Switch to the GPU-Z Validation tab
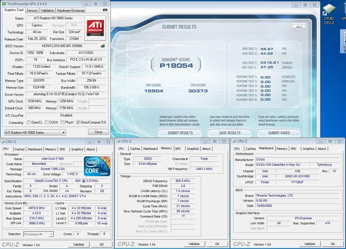346x249 pixels. (47, 10)
